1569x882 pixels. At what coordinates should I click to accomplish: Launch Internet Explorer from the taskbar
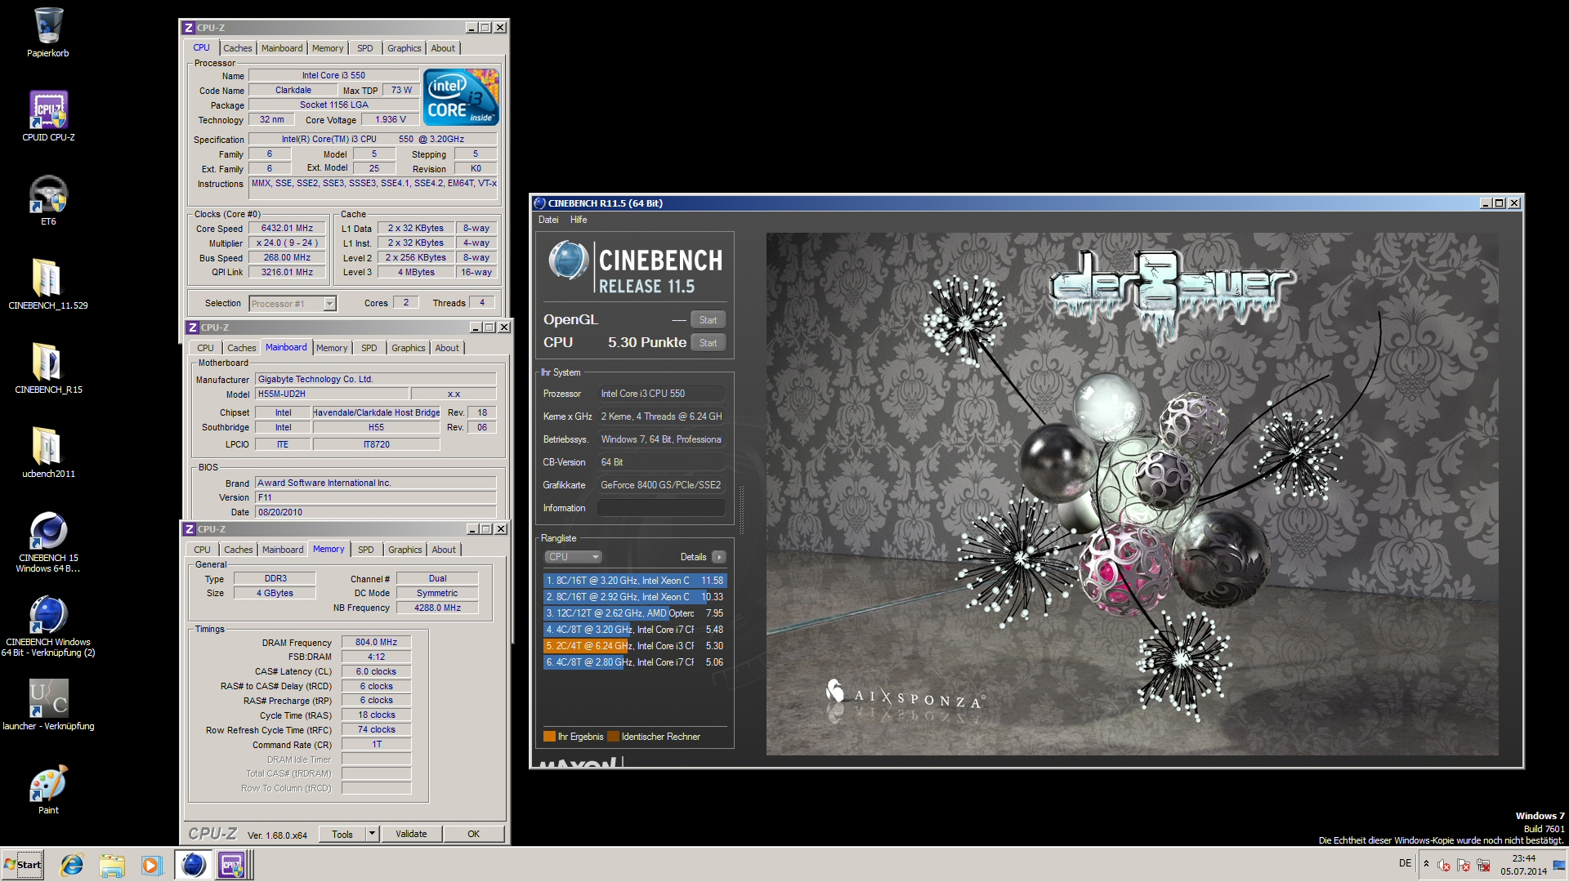73,865
